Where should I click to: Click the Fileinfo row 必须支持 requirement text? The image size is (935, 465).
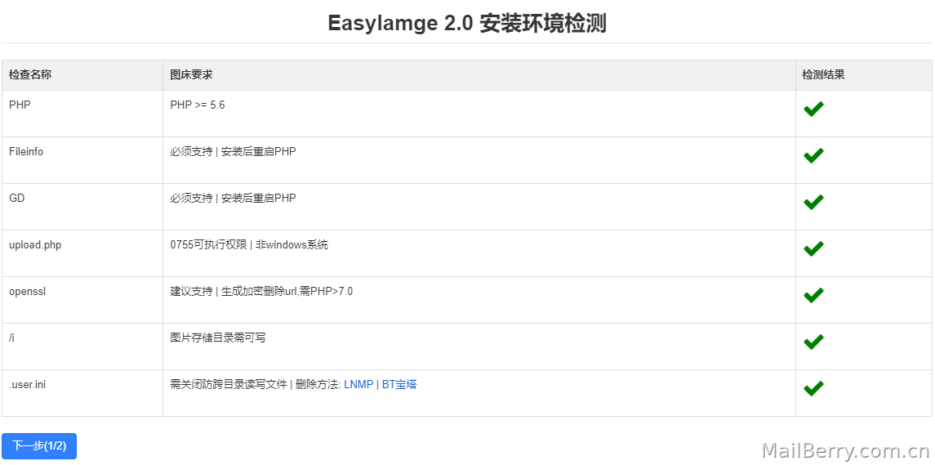click(x=234, y=152)
